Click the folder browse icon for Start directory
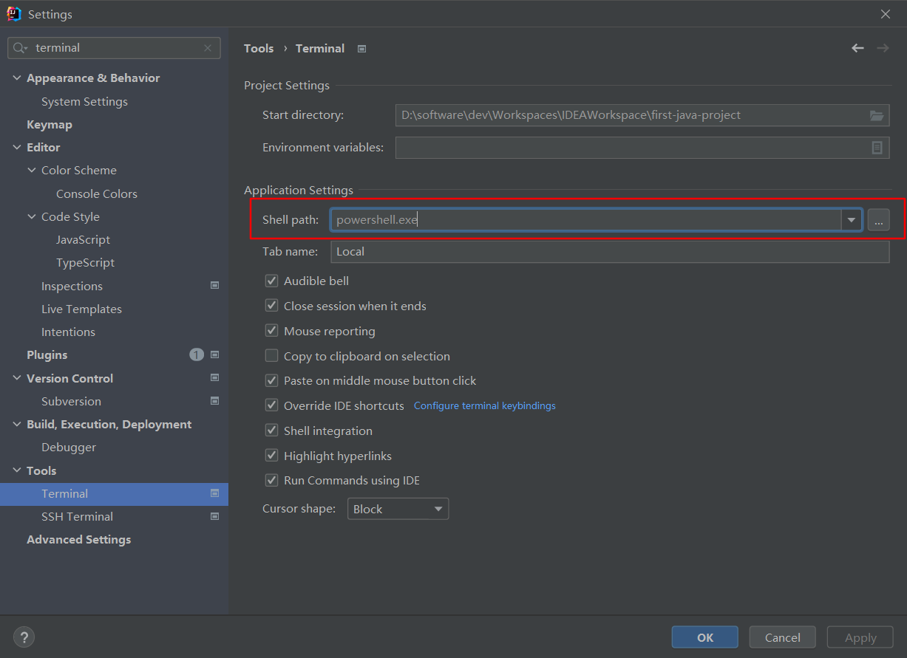The height and width of the screenshot is (658, 907). [x=877, y=115]
